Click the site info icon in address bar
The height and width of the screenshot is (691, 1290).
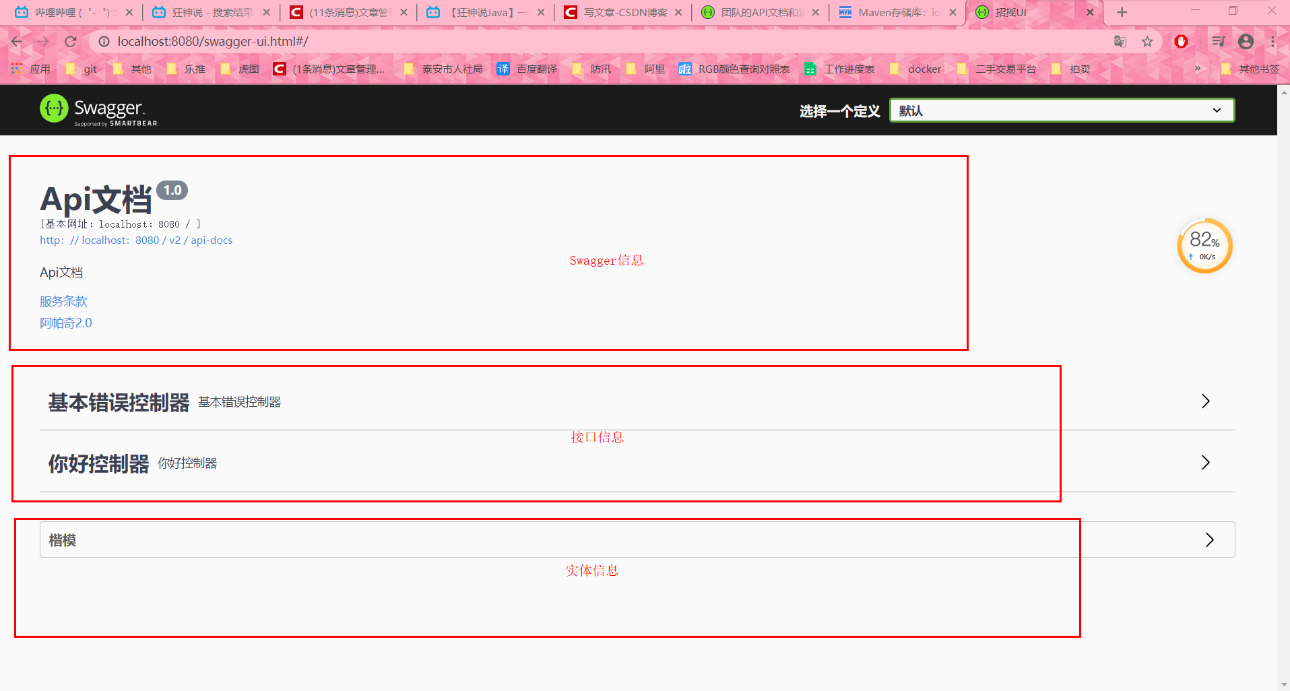(x=104, y=42)
